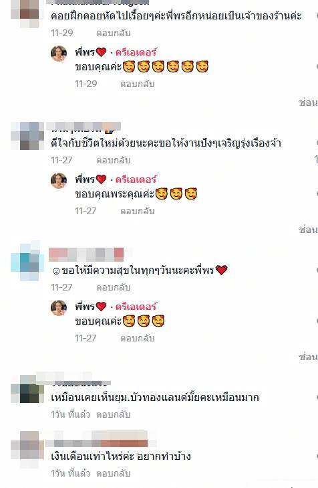Reply to the "คอยฝึกคอยหัดไปเรื่อยๆ" comment from 11-29
This screenshot has height=488, width=318.
coord(113,33)
